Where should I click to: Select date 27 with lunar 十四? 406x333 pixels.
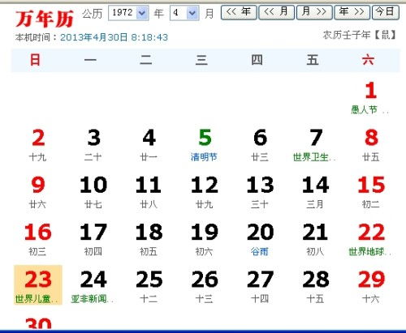click(x=260, y=287)
